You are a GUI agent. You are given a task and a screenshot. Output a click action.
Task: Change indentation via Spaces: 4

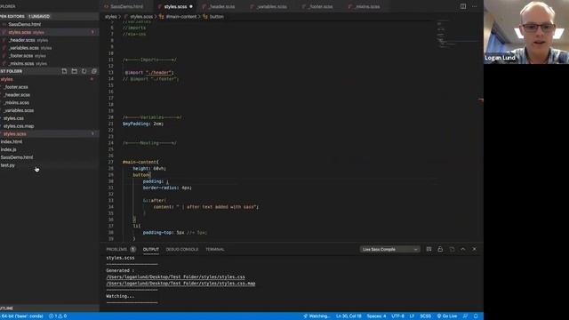[x=376, y=316]
